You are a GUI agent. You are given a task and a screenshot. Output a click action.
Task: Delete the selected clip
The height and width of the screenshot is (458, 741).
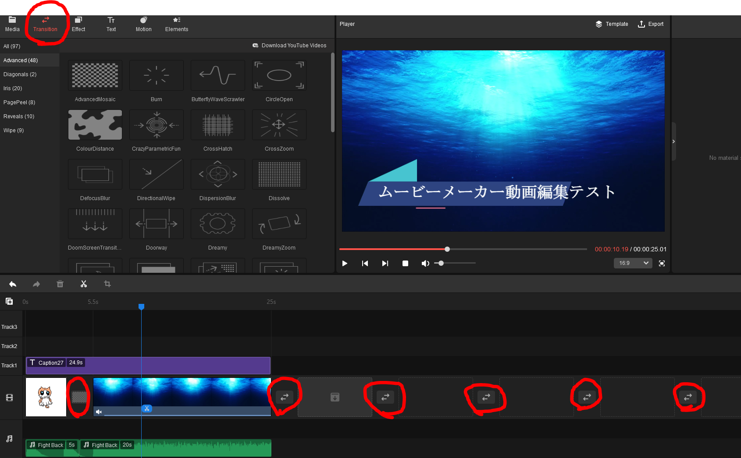coord(60,284)
